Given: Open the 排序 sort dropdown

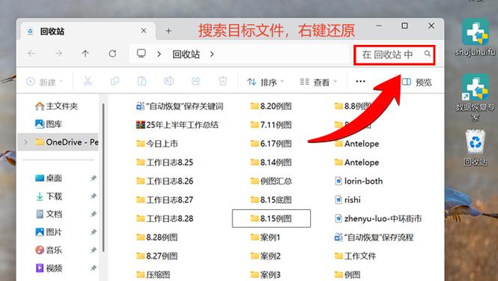Looking at the screenshot, I should (x=266, y=82).
